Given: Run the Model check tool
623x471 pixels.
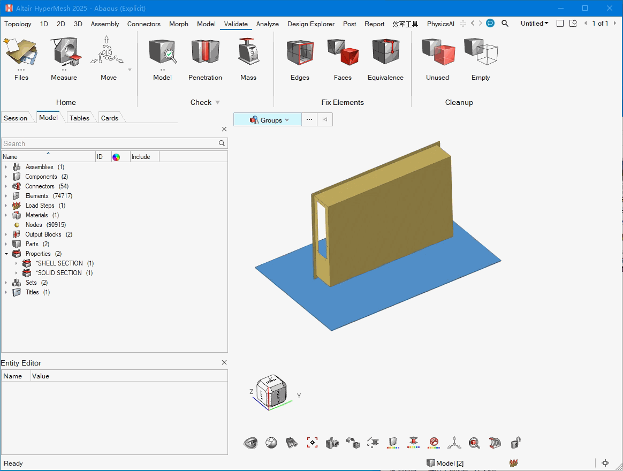Looking at the screenshot, I should coord(163,58).
